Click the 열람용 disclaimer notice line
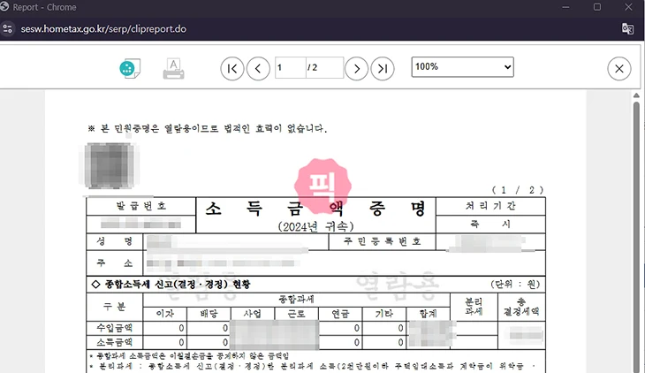 click(x=208, y=128)
